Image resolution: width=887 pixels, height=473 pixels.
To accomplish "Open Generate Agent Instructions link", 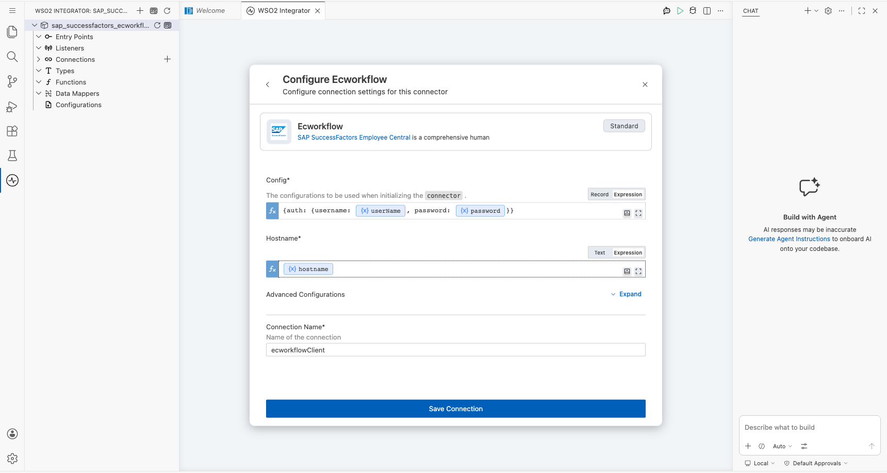I will tap(789, 239).
